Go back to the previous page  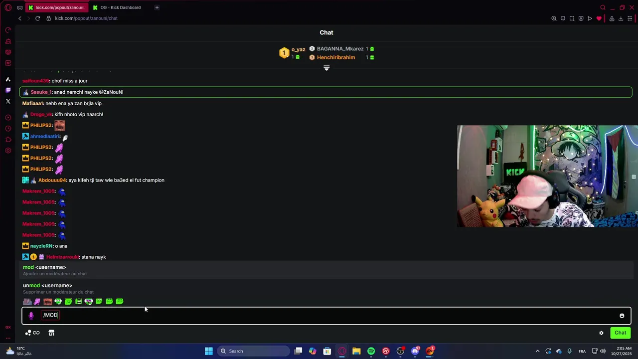(x=20, y=18)
